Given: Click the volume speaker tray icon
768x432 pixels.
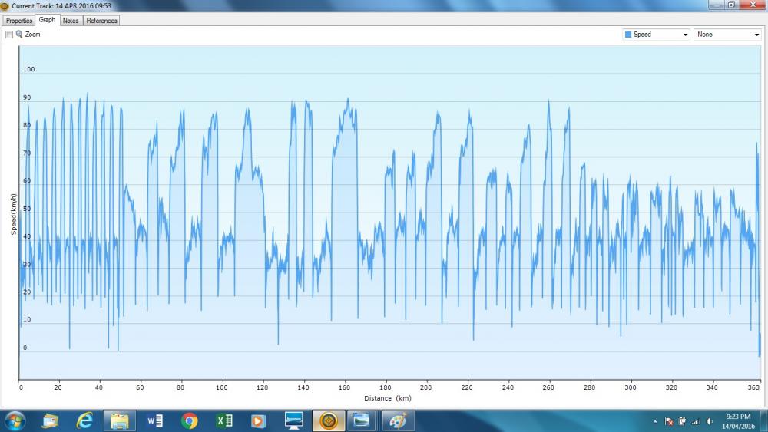Looking at the screenshot, I should click(x=710, y=421).
